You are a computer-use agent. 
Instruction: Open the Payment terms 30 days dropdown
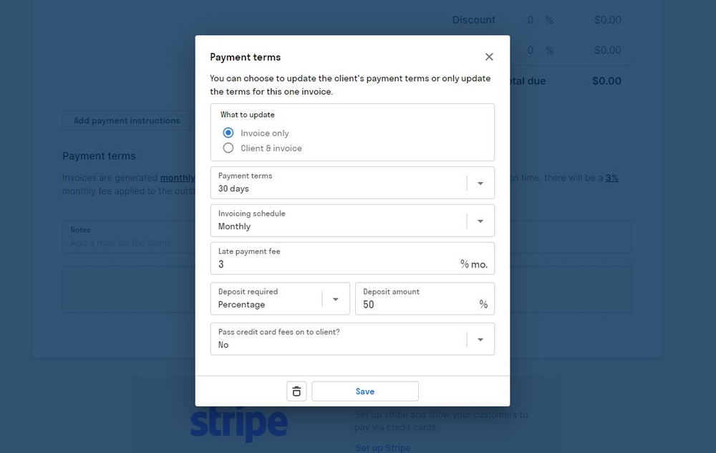(x=352, y=183)
